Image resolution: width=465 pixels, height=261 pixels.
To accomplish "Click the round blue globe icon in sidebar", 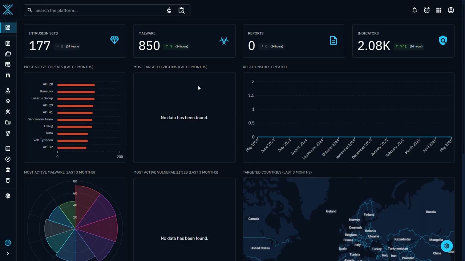I will [x=8, y=243].
